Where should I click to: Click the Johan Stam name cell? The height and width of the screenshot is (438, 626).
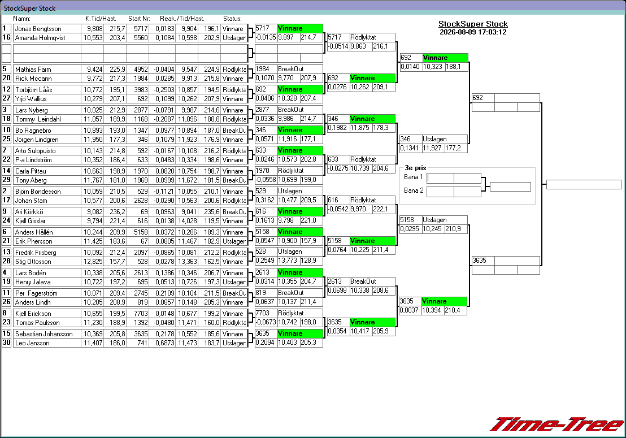click(x=47, y=201)
